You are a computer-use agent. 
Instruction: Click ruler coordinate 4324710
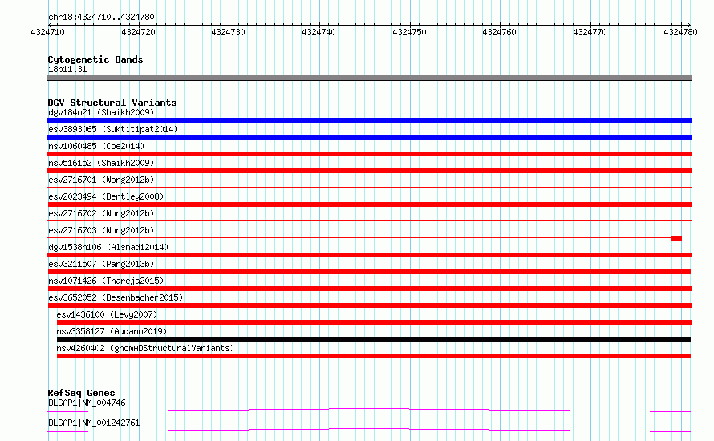pos(48,32)
